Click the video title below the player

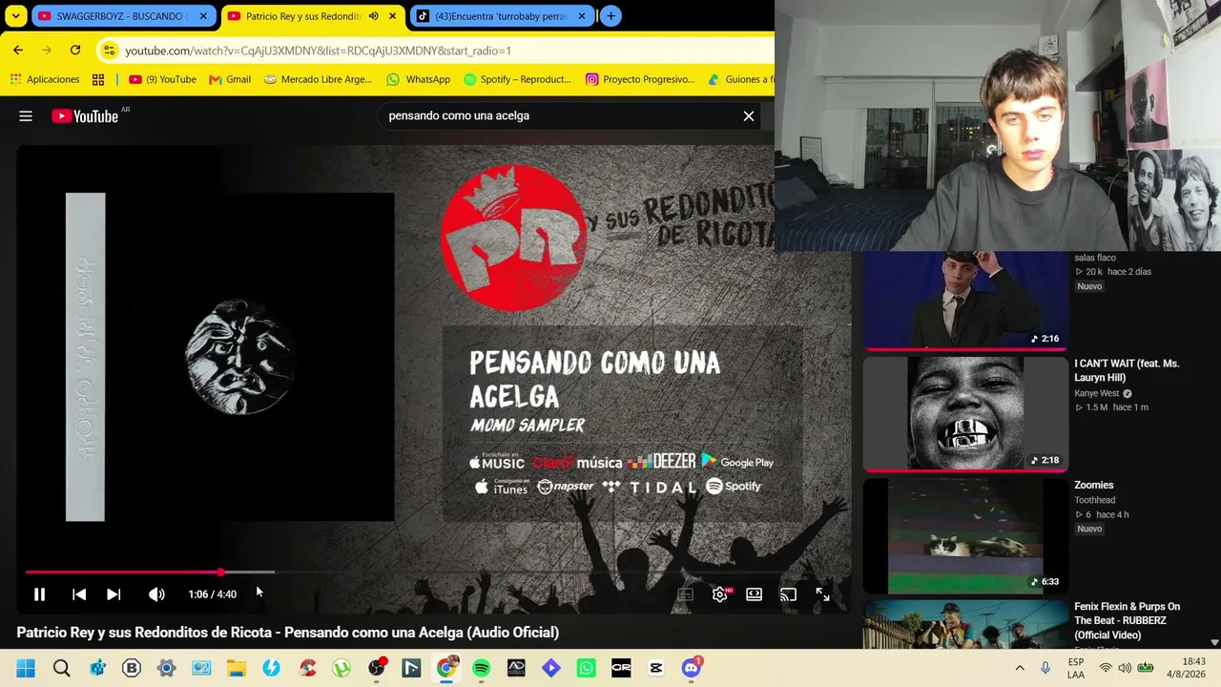[287, 633]
